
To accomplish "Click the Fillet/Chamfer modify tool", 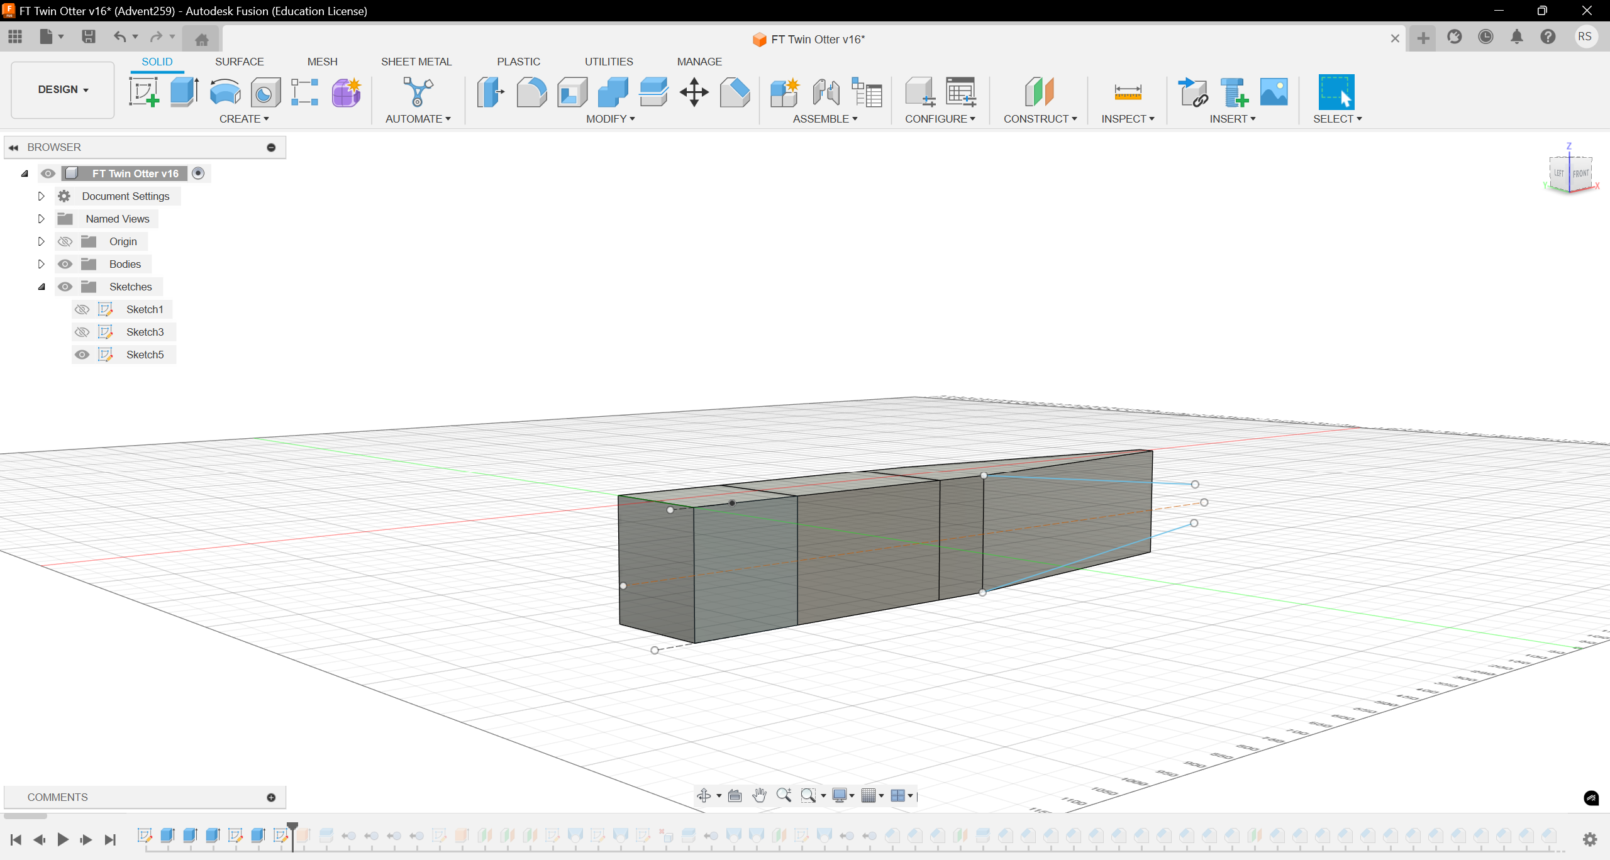I will pyautogui.click(x=531, y=92).
